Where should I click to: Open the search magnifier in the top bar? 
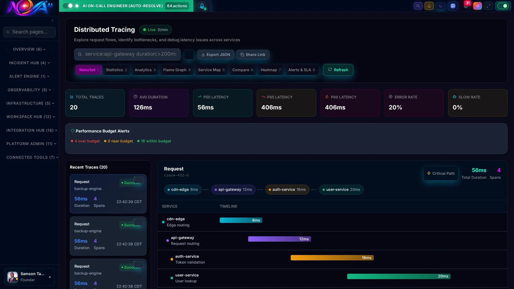[418, 6]
